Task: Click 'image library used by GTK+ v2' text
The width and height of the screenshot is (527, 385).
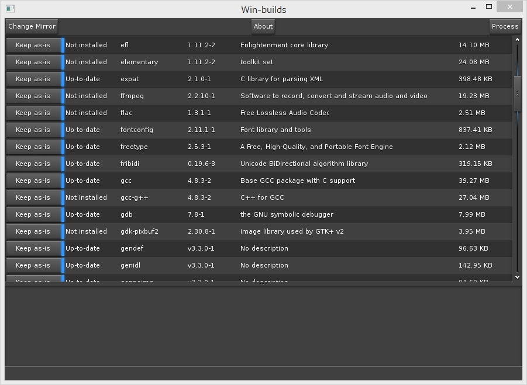Action: coord(292,231)
